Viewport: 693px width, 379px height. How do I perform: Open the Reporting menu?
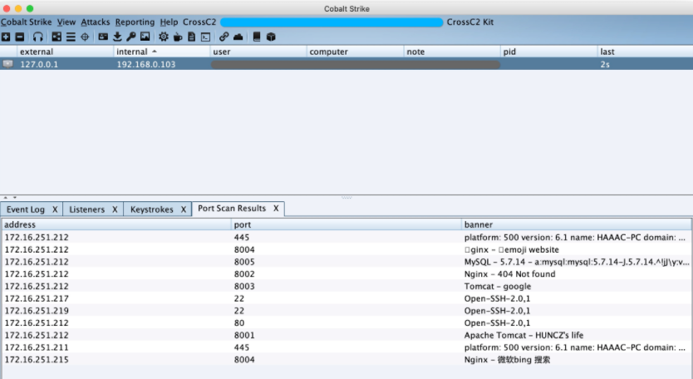135,22
